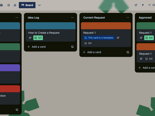Create from template in Current Request list

pyautogui.click(x=128, y=52)
